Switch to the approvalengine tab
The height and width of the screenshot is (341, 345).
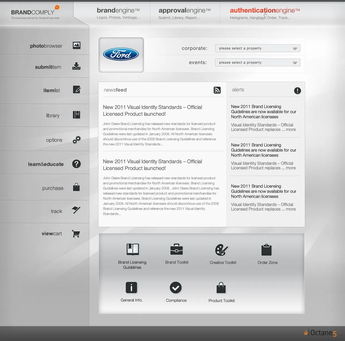[x=185, y=13]
